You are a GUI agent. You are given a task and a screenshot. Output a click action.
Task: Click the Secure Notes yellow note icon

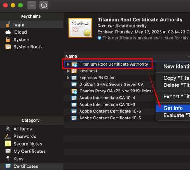[8, 144]
